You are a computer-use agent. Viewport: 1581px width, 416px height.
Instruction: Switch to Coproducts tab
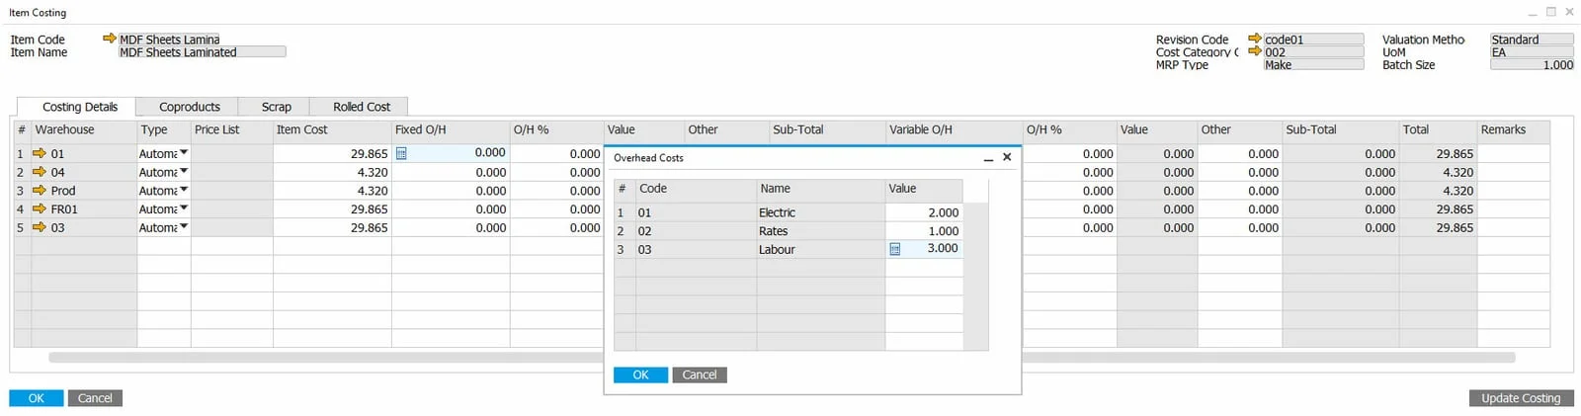[x=190, y=107]
